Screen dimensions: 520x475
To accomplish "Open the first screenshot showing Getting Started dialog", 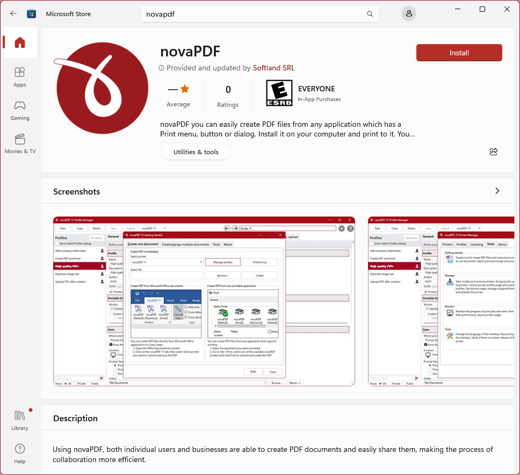I will [204, 301].
